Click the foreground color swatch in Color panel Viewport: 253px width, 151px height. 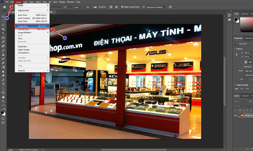tap(236, 20)
